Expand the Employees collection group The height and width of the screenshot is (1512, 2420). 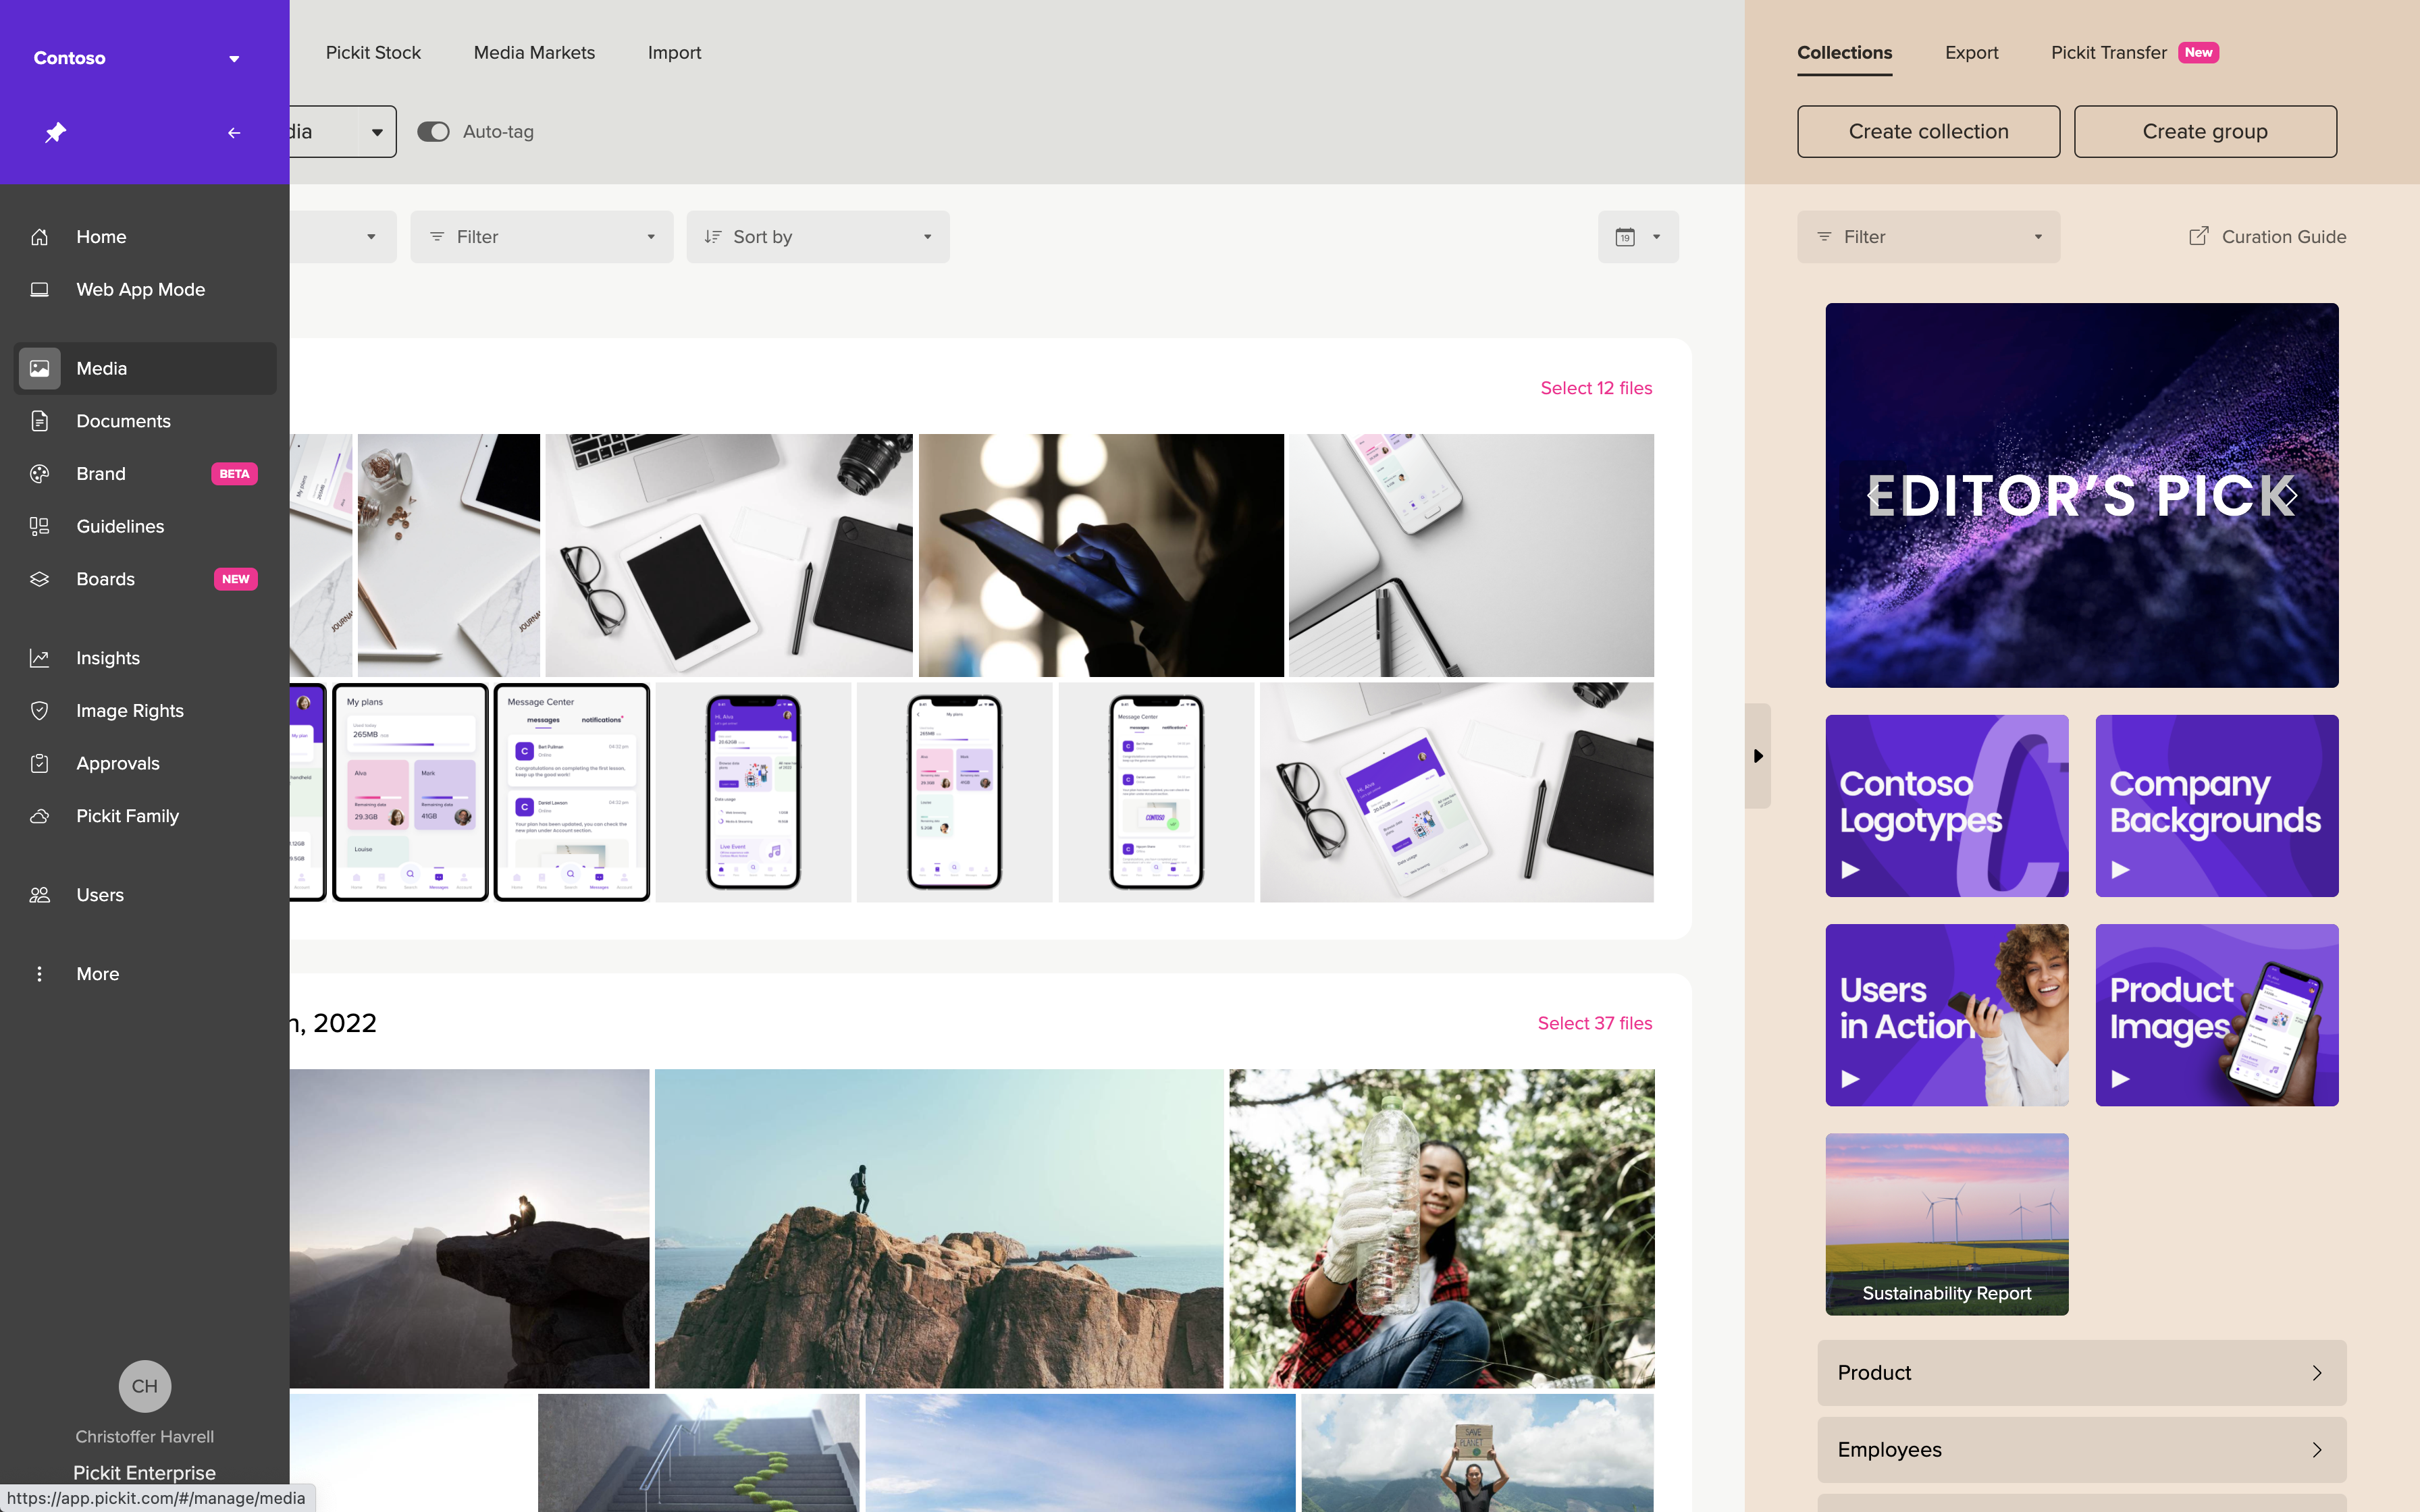click(x=2081, y=1449)
